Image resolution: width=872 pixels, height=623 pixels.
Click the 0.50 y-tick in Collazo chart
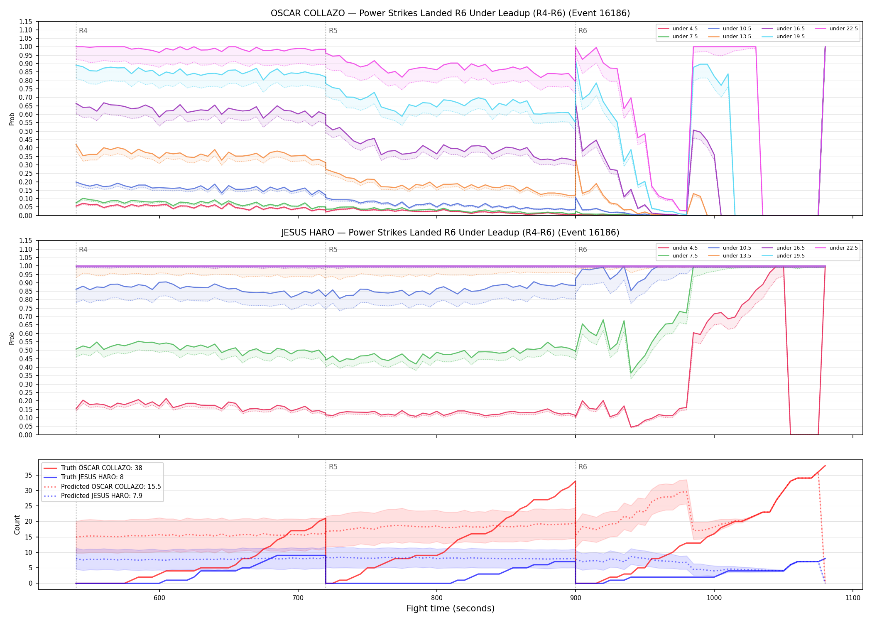tap(26, 131)
